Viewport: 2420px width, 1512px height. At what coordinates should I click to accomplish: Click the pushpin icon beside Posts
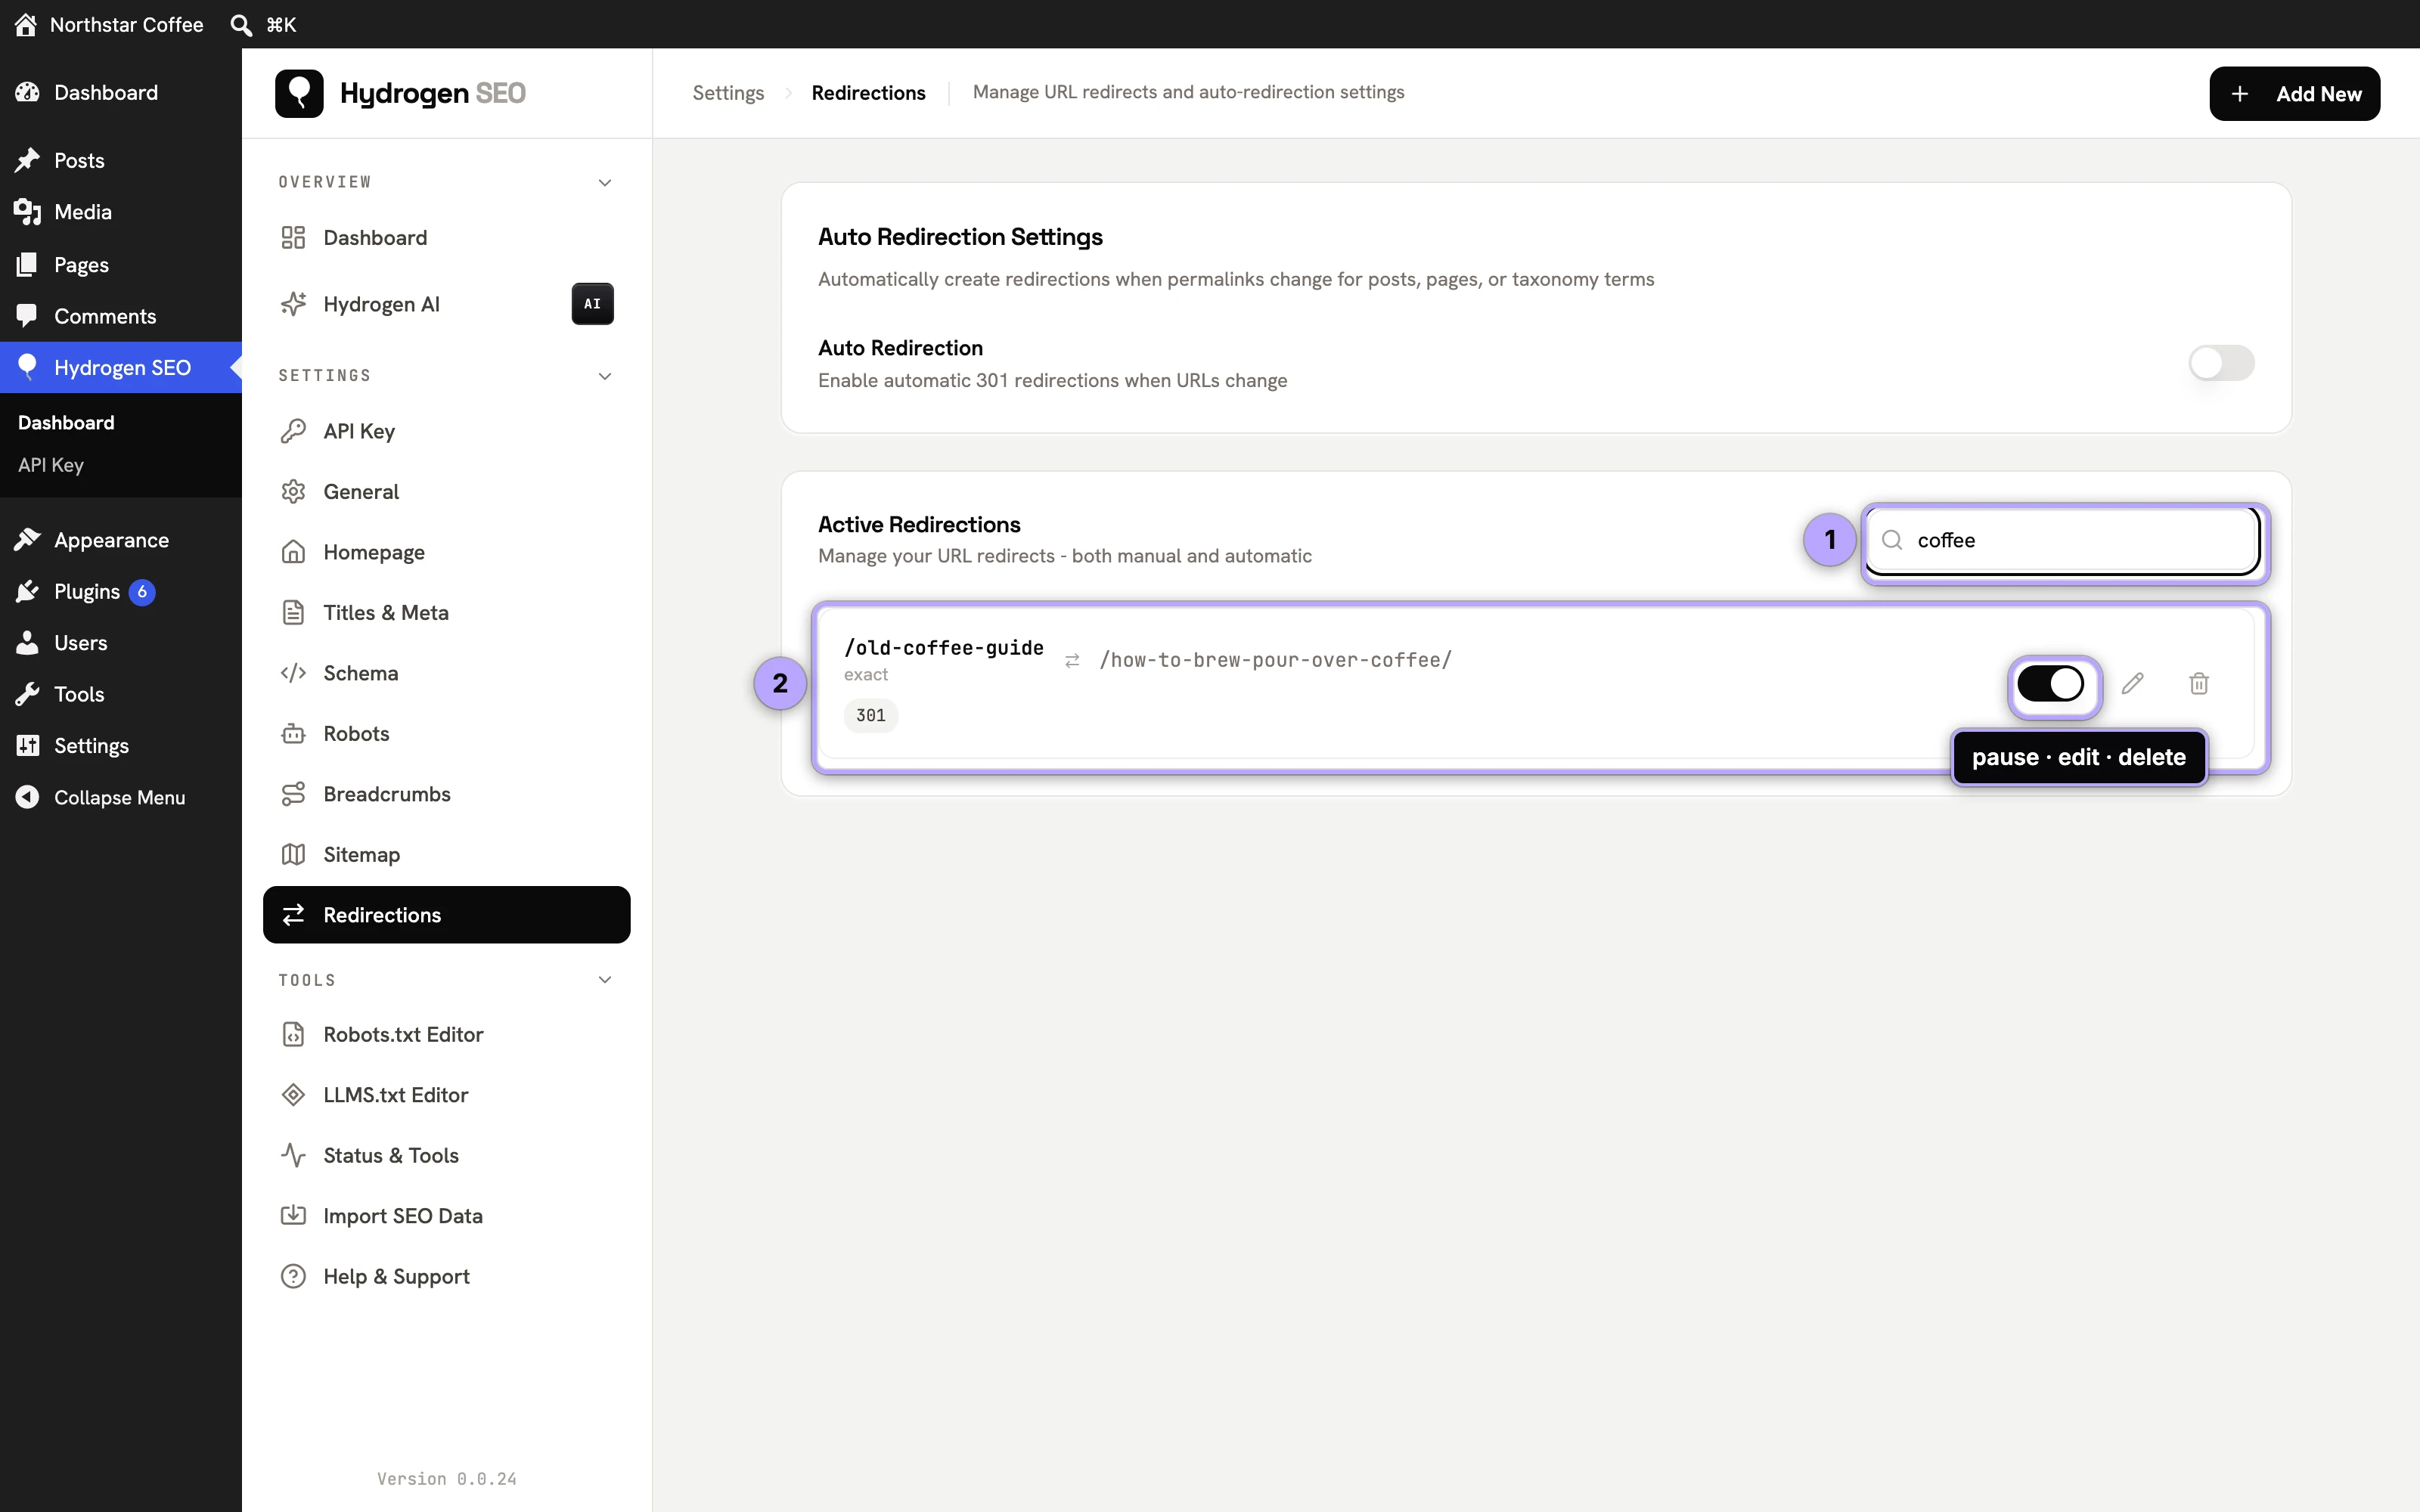pos(27,160)
